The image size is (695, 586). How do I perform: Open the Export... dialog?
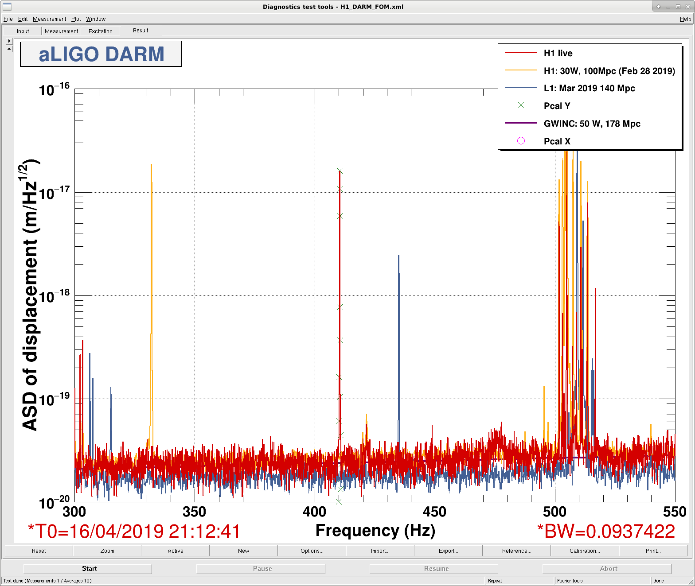coord(449,551)
